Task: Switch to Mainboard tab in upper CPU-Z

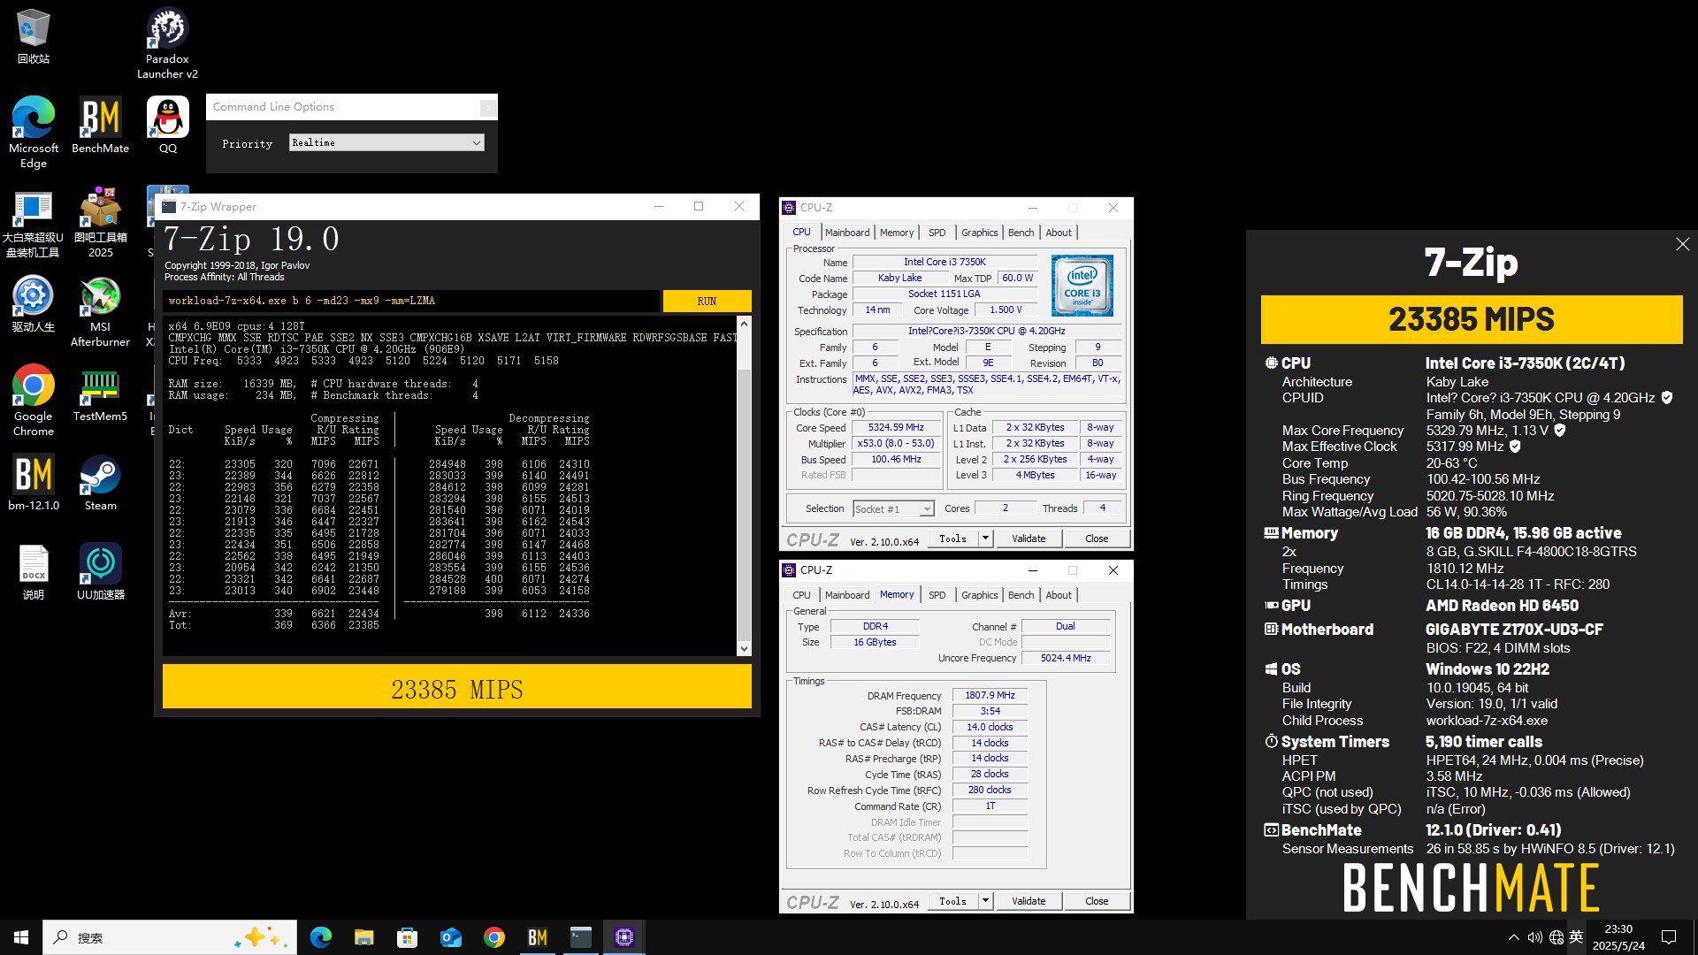Action: click(x=847, y=233)
